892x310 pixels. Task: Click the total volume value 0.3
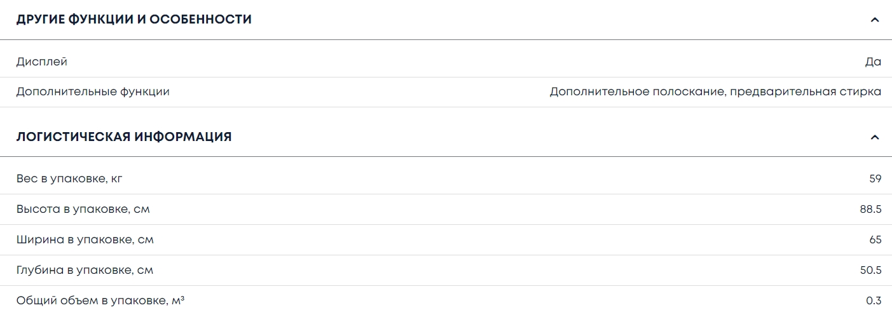[874, 300]
